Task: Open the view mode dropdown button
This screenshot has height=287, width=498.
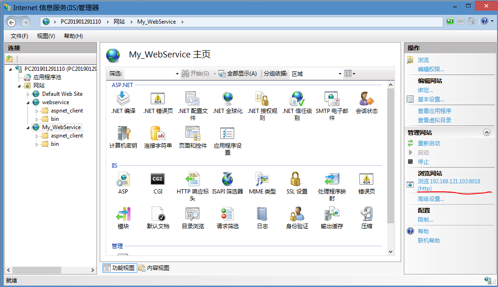Action: click(x=350, y=74)
